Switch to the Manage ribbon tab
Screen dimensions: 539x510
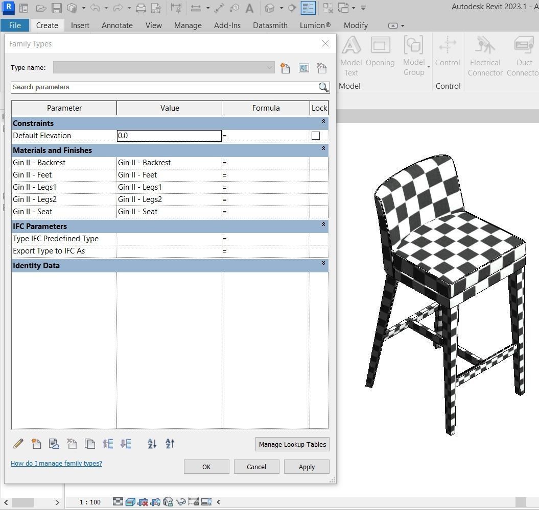point(188,25)
